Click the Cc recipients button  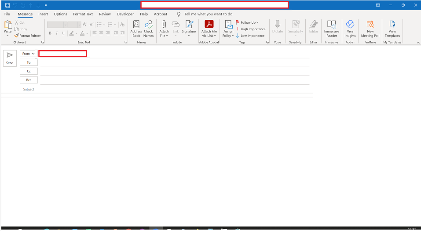click(29, 71)
